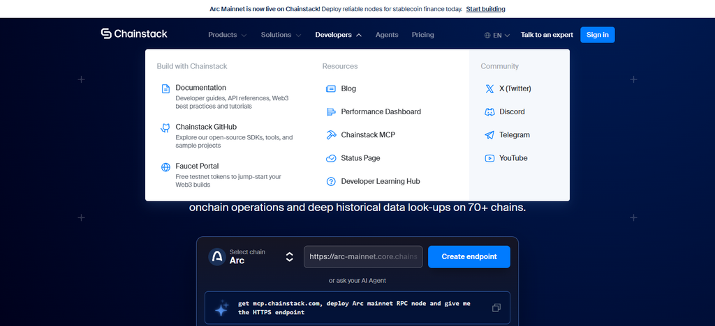Image resolution: width=715 pixels, height=326 pixels.
Task: Click the Blog icon
Action: click(331, 89)
